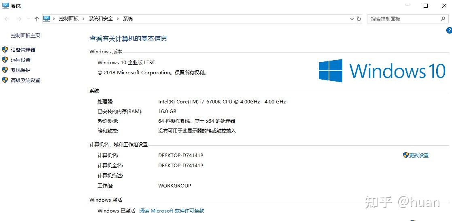Click the blue Help question mark icon
This screenshot has height=221, width=452.
(x=449, y=30)
